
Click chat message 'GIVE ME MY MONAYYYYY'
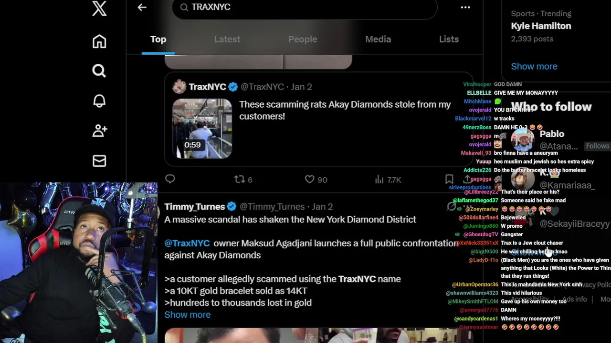pyautogui.click(x=526, y=93)
